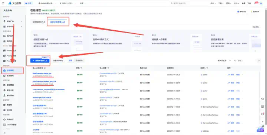Switch language via 中文 in top bar
The height and width of the screenshot is (135, 267).
point(82,3)
